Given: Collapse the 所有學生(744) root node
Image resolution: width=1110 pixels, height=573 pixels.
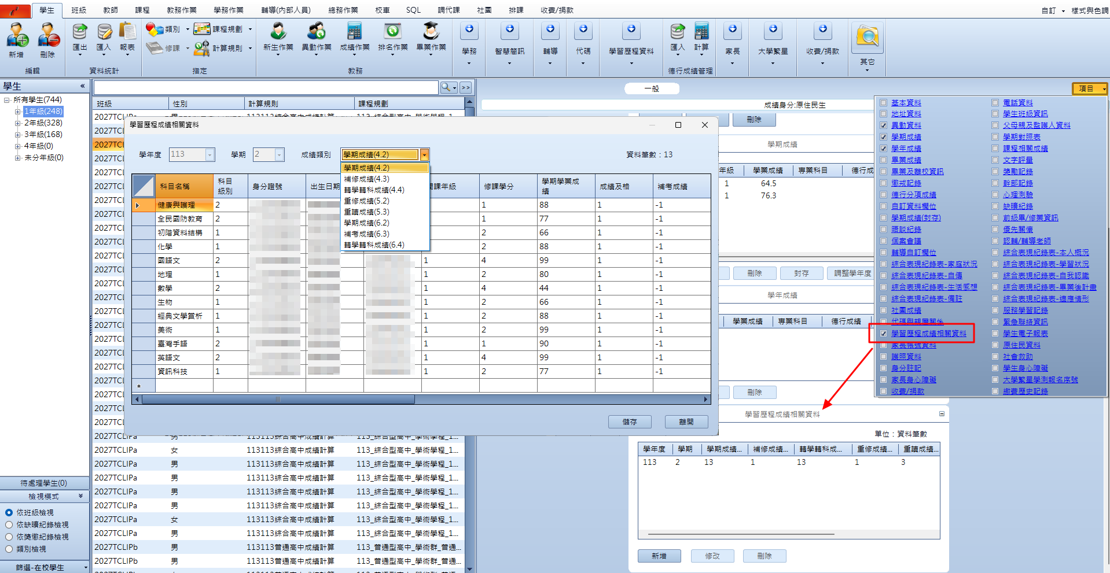Looking at the screenshot, I should pyautogui.click(x=7, y=100).
